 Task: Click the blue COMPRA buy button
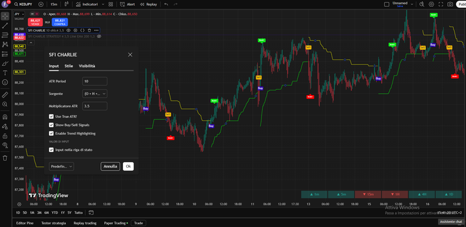60,22
